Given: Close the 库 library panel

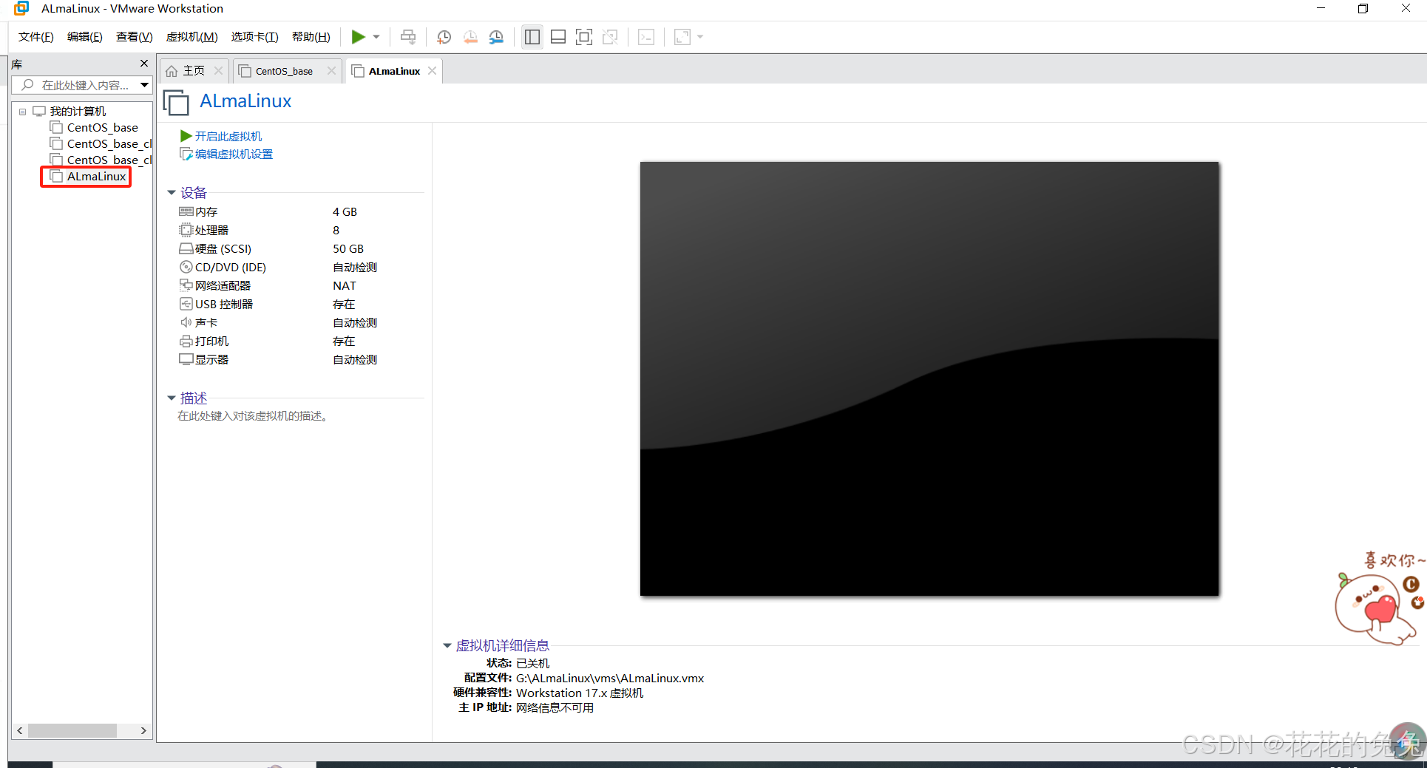Looking at the screenshot, I should (144, 64).
